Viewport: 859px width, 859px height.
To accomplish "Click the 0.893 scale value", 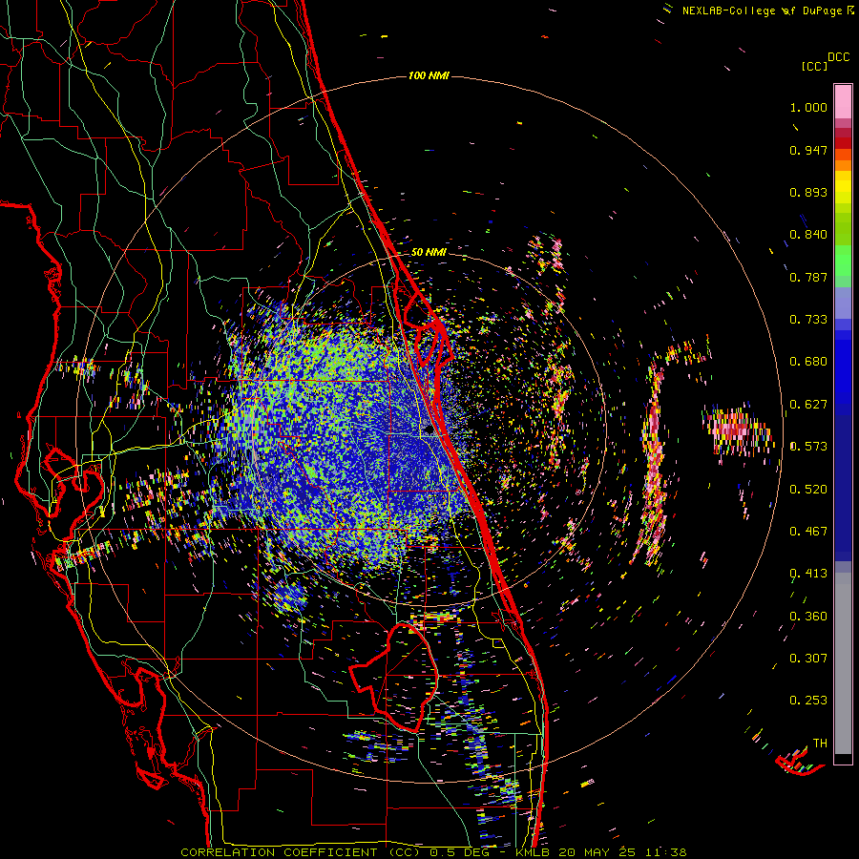I will click(808, 192).
